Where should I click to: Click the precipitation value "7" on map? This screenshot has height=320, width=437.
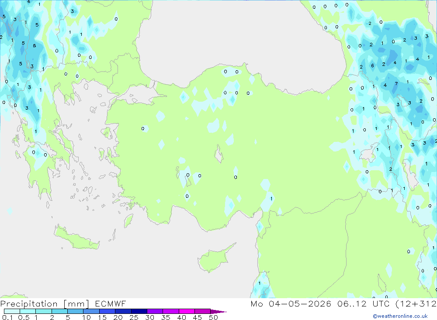tap(396, 83)
